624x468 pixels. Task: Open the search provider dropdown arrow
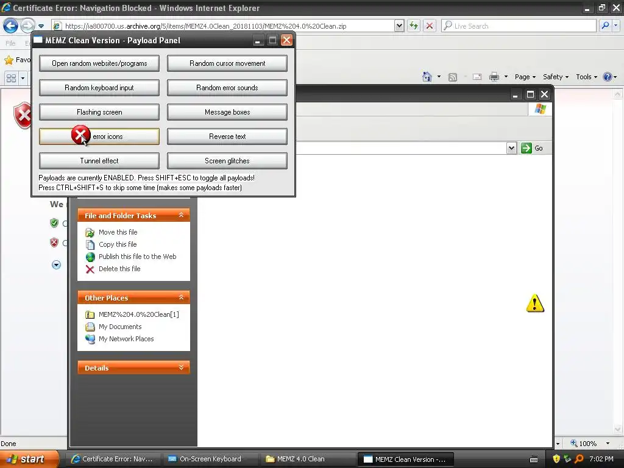615,26
